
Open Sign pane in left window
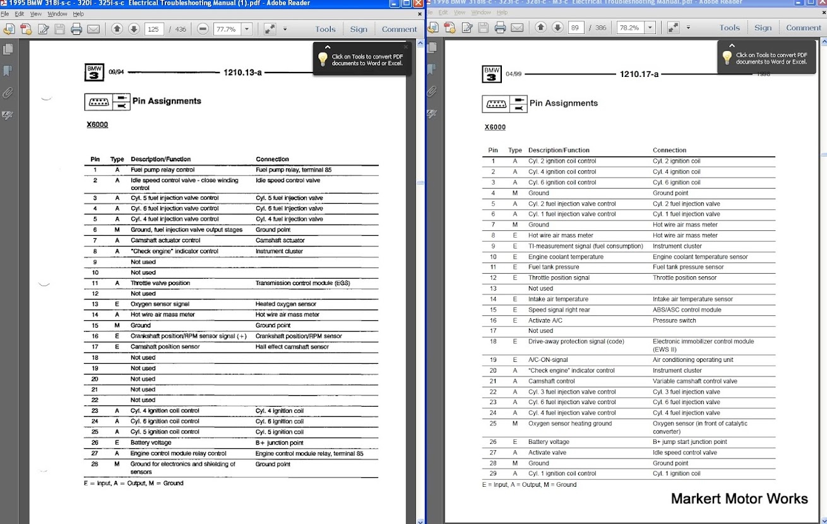click(x=359, y=29)
